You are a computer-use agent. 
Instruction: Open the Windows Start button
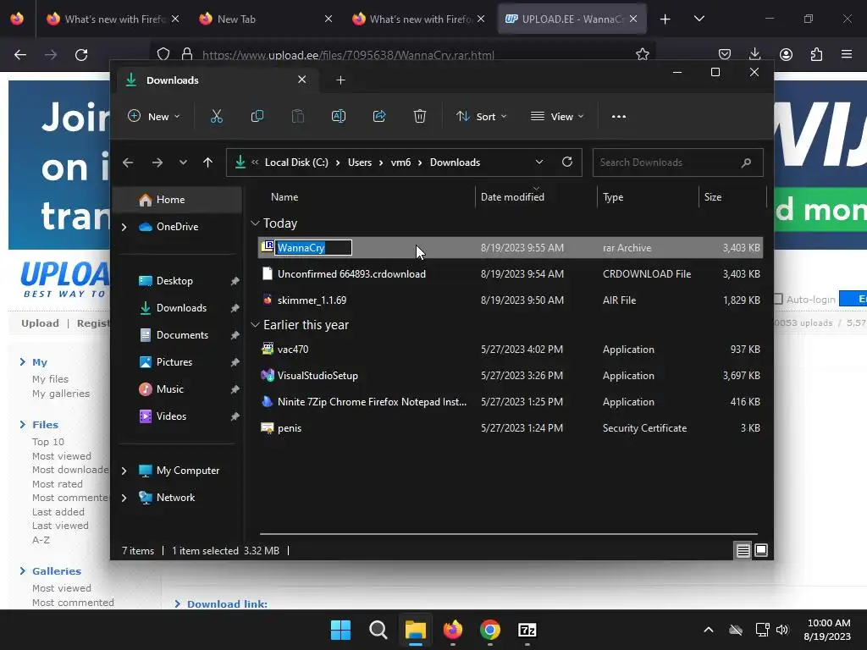pyautogui.click(x=340, y=630)
